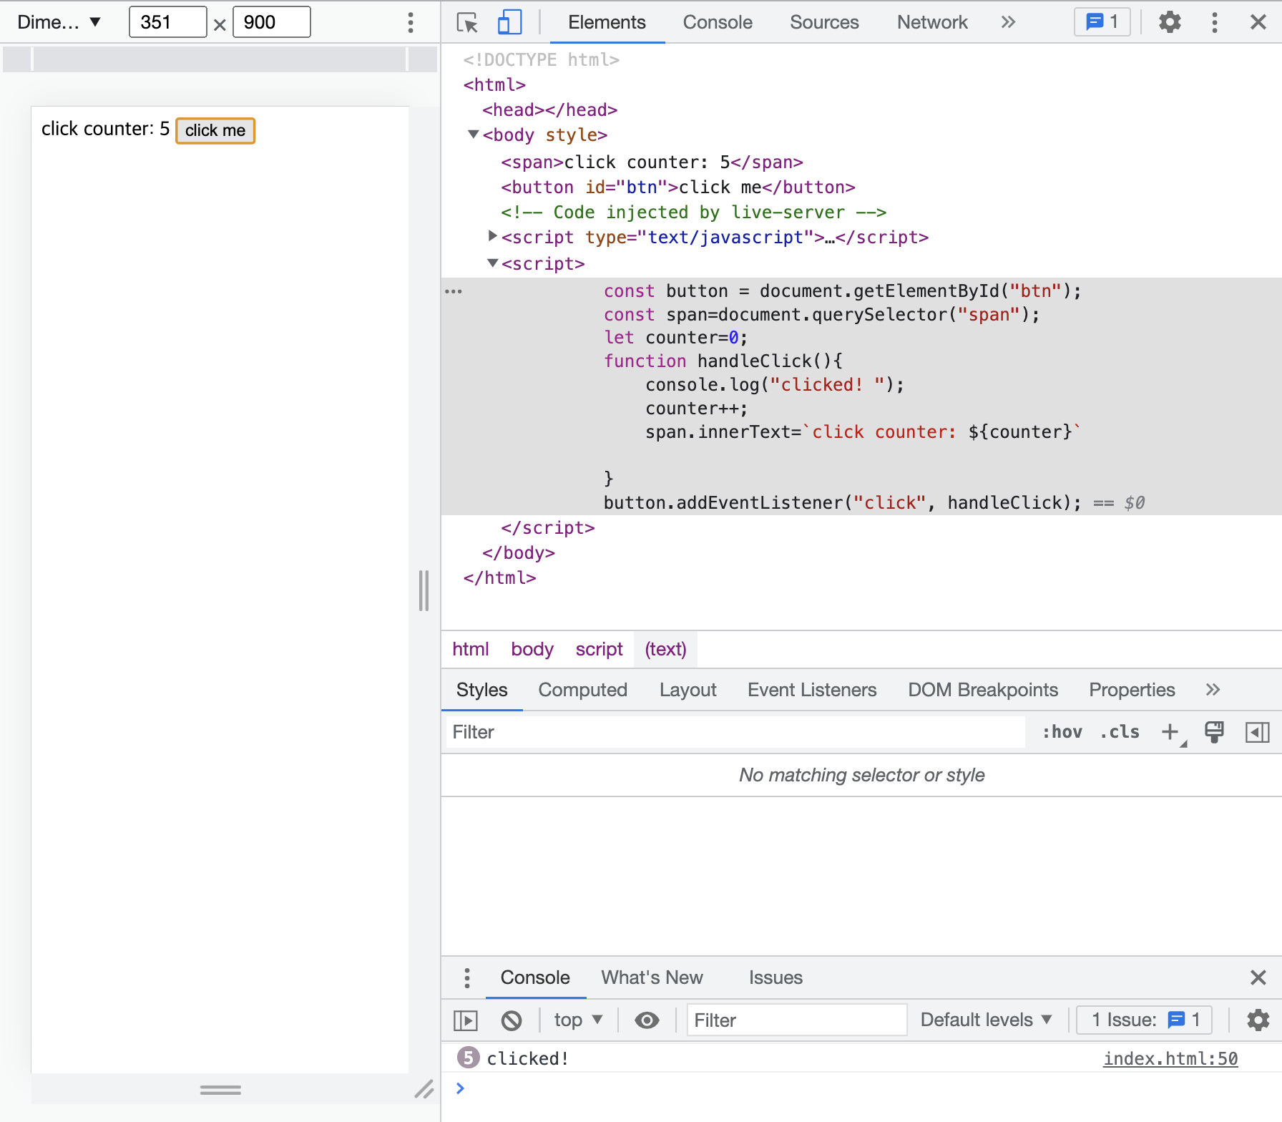Toggle computed styles sidebar icon

(x=1257, y=732)
